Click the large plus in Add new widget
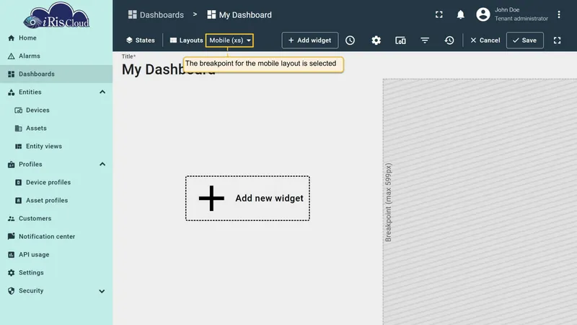 tap(211, 198)
